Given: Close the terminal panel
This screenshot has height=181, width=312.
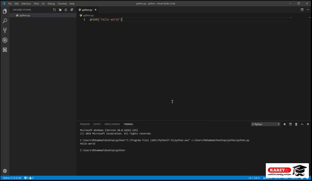Looking at the screenshot, I should [x=308, y=124].
